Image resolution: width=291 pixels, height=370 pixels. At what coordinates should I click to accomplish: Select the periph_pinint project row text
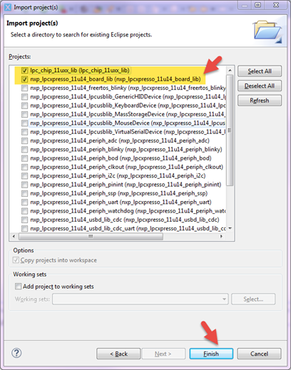tap(126, 185)
